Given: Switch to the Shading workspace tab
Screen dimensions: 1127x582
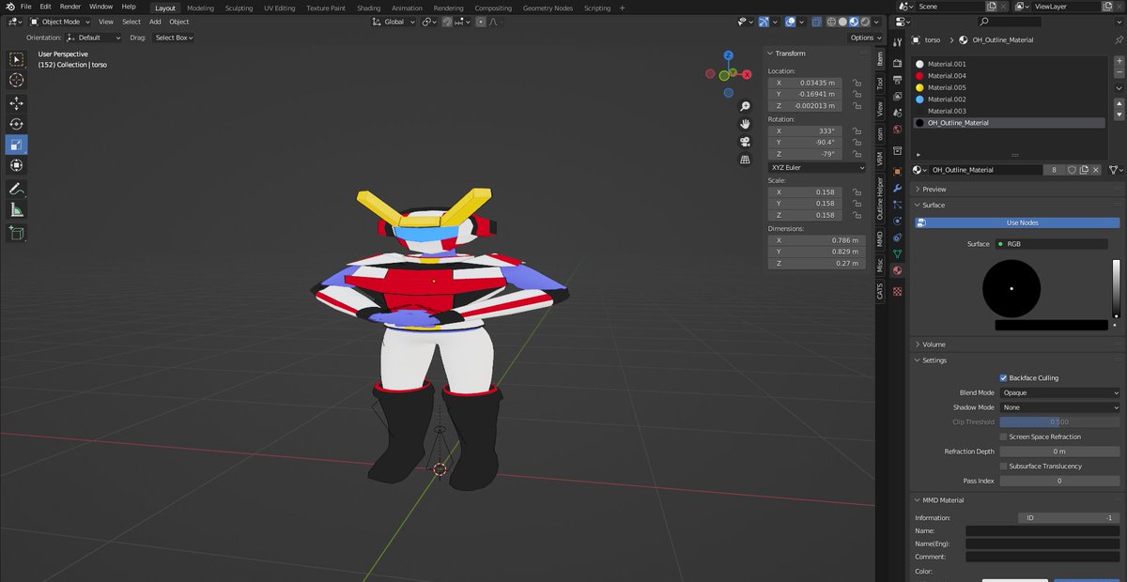Looking at the screenshot, I should 368,8.
